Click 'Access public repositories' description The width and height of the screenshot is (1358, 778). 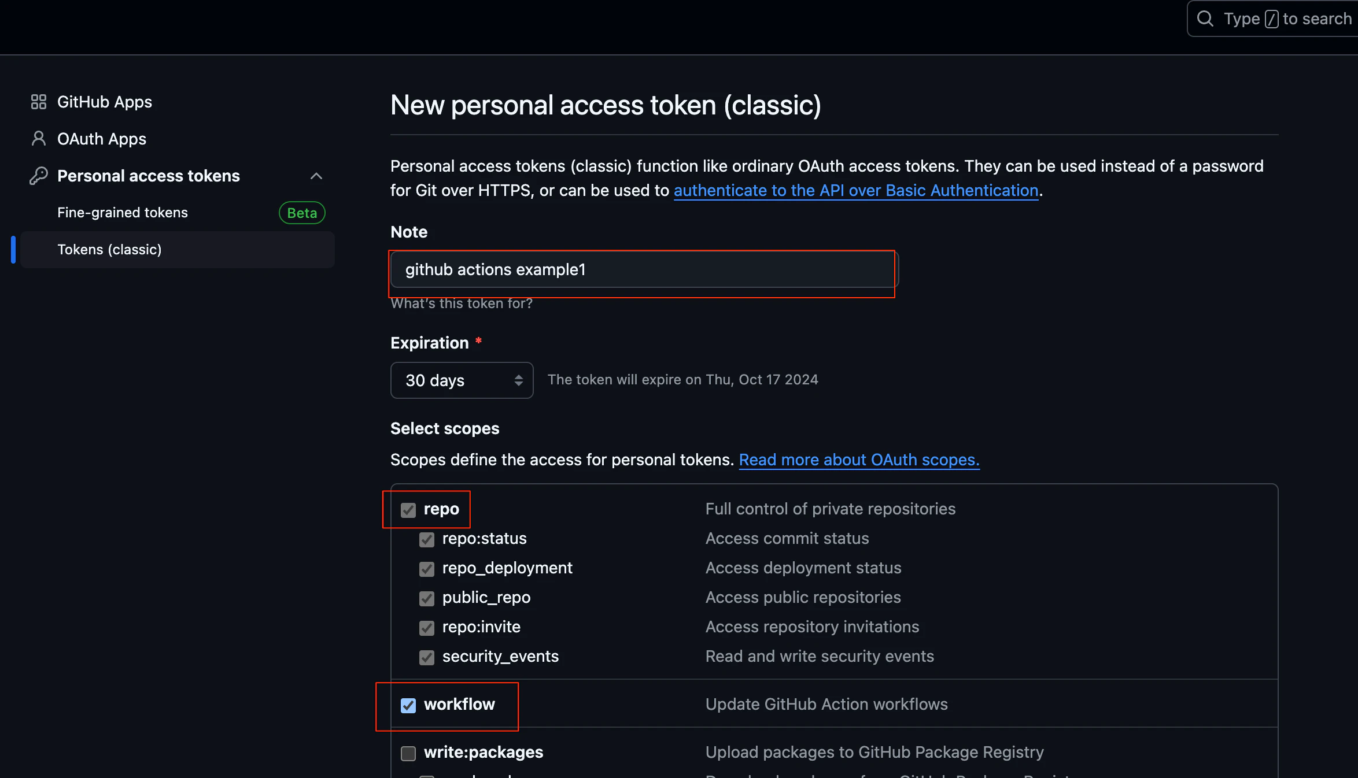tap(803, 597)
